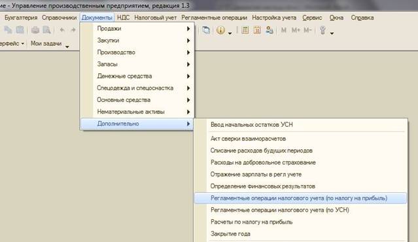Choose Списание расходов будущих периодов
The image size is (418, 242).
pos(301,150)
